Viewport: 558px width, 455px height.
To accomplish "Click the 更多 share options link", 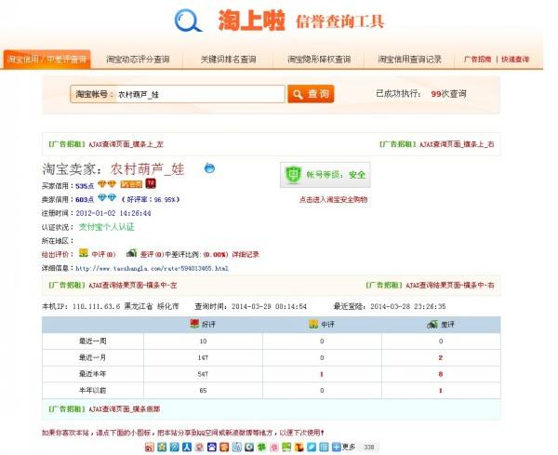I will 349,447.
